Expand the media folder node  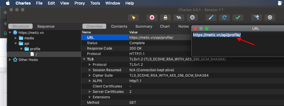click(15, 38)
